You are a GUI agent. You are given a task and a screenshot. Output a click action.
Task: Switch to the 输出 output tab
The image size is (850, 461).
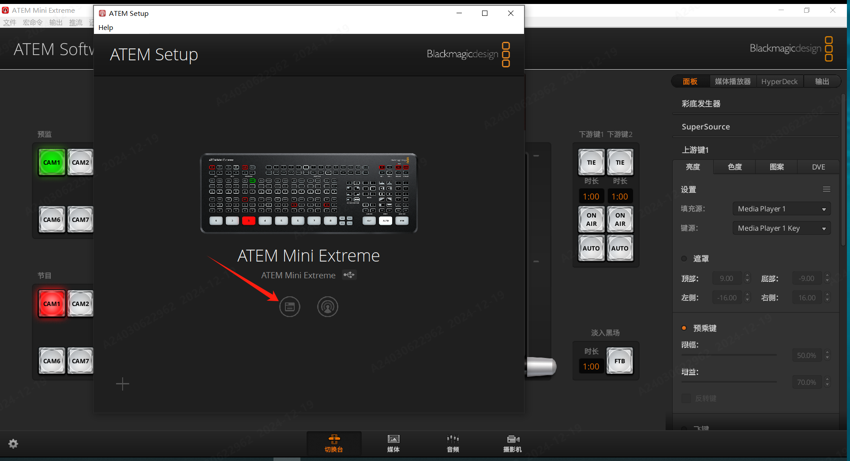pos(822,81)
